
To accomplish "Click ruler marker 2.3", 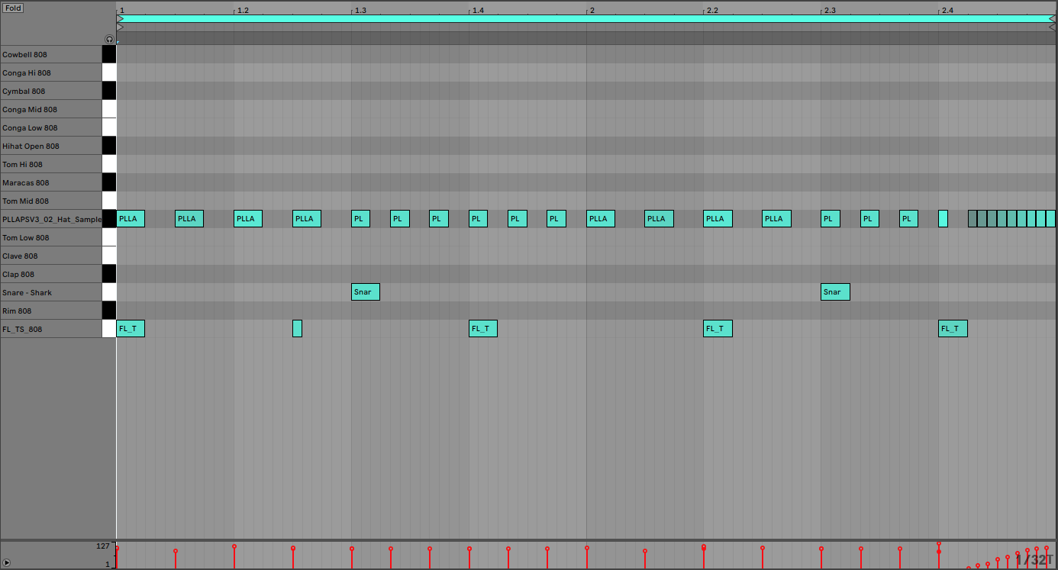I will [x=830, y=11].
